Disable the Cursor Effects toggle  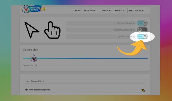point(142,37)
